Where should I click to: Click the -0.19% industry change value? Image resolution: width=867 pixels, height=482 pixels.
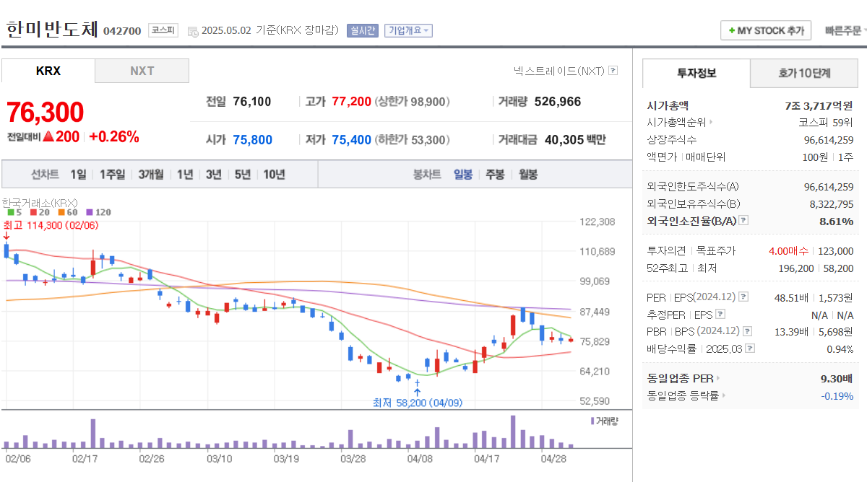click(x=837, y=395)
